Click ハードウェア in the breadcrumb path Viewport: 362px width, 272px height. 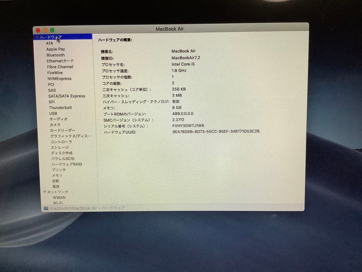coord(113,208)
